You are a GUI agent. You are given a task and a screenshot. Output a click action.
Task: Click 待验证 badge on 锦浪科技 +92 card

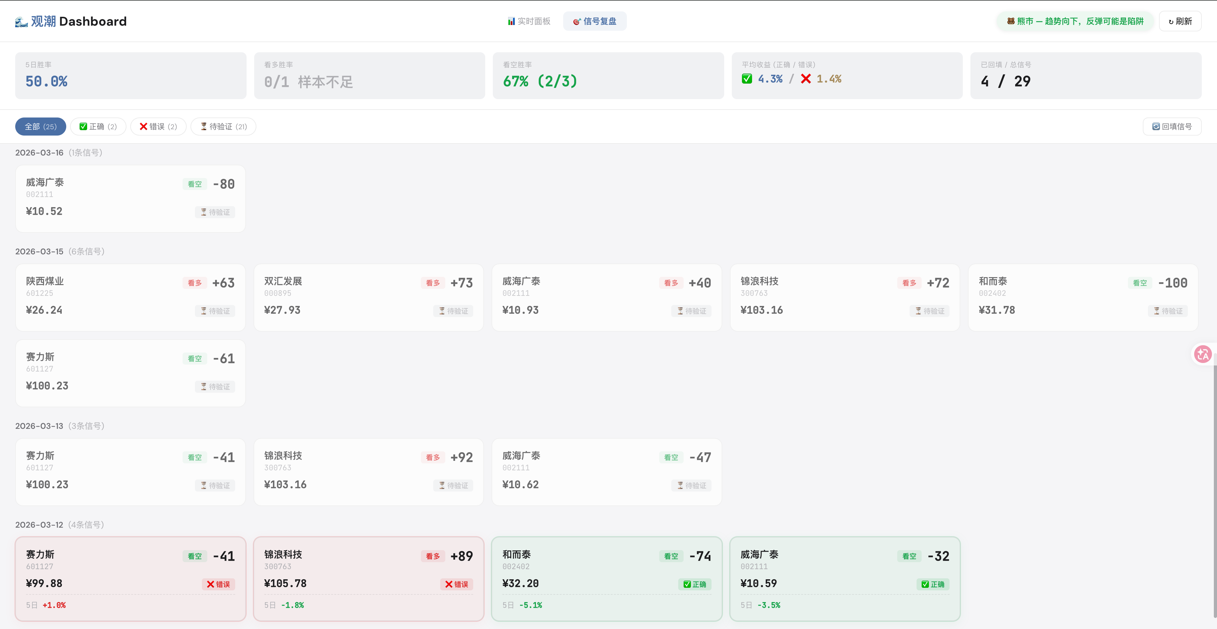(453, 486)
